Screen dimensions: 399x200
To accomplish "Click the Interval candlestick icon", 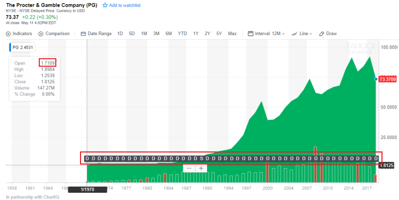I will pyautogui.click(x=250, y=34).
